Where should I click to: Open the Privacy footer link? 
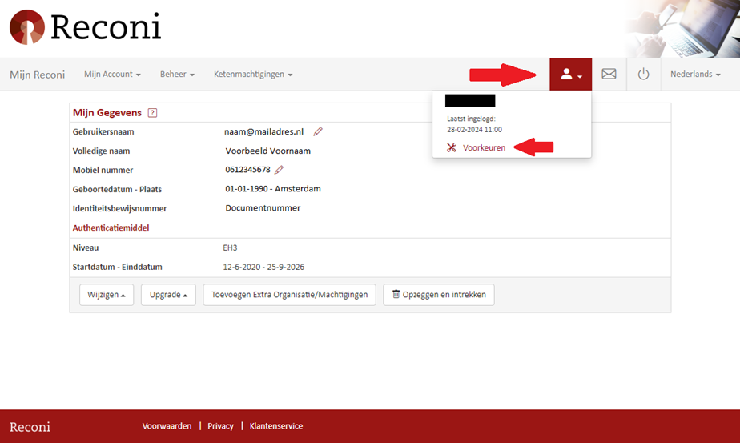pyautogui.click(x=220, y=426)
